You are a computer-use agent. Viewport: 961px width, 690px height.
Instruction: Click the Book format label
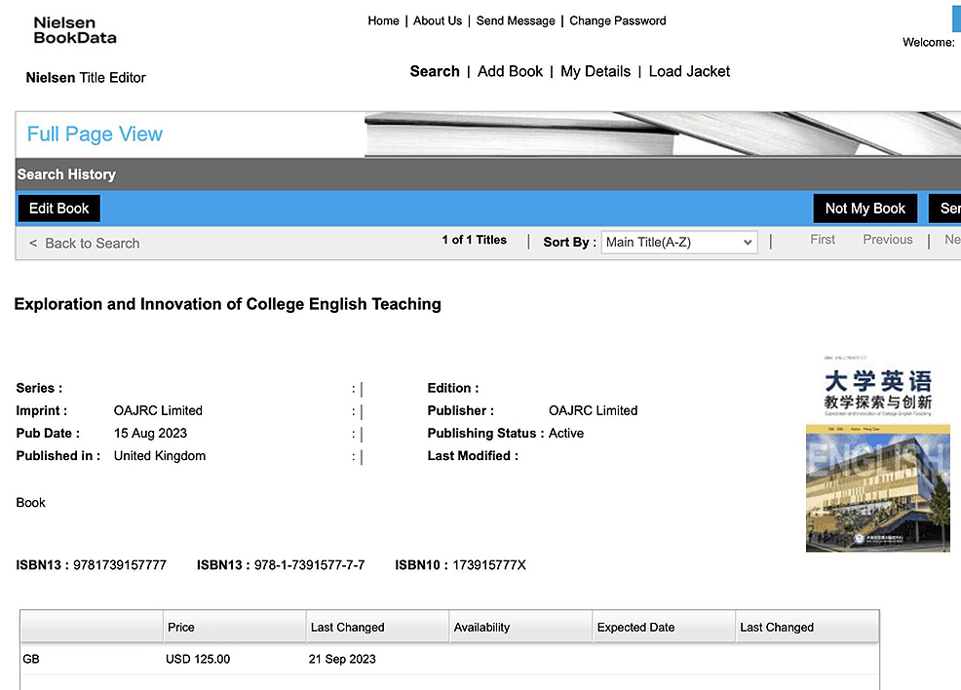pyautogui.click(x=30, y=503)
